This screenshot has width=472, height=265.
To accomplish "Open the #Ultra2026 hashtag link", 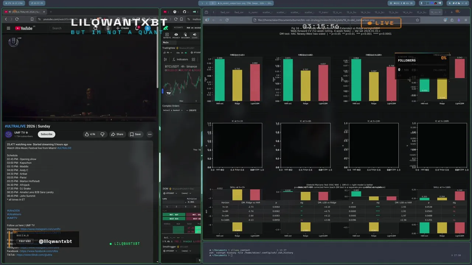I will pos(13,211).
